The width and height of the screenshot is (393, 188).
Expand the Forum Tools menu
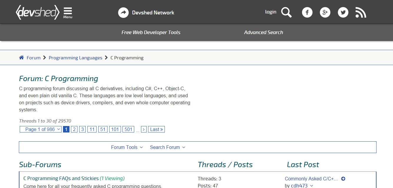coord(127,147)
